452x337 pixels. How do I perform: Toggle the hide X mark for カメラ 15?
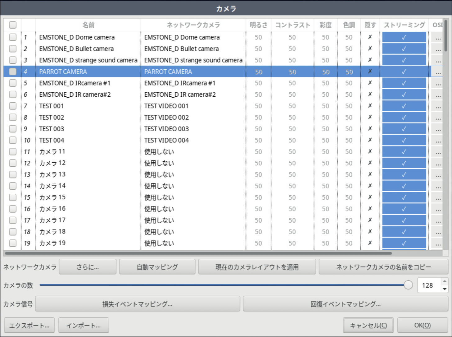(x=370, y=197)
